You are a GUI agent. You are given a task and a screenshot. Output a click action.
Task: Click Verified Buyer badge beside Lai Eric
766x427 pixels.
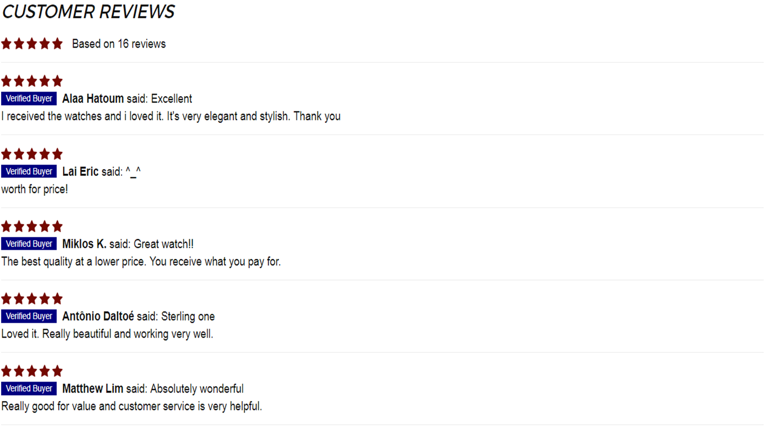click(29, 171)
